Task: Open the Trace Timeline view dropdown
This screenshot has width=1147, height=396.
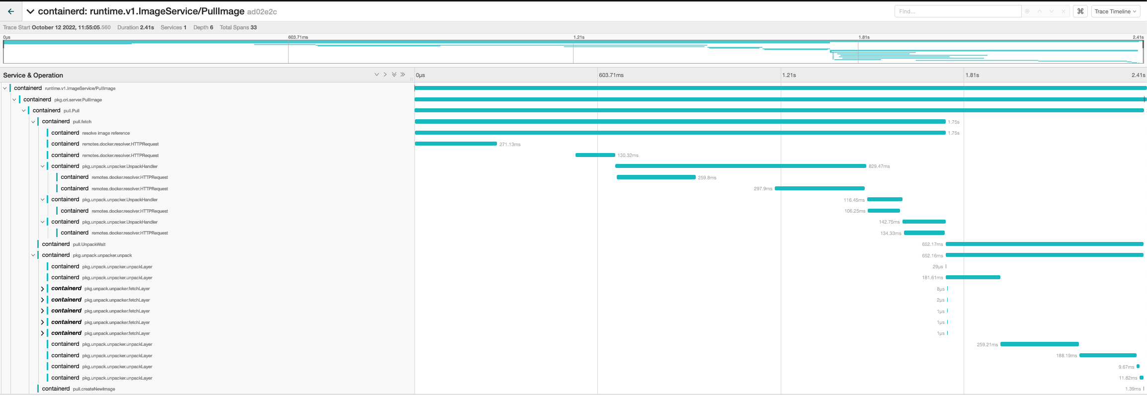Action: [1115, 11]
